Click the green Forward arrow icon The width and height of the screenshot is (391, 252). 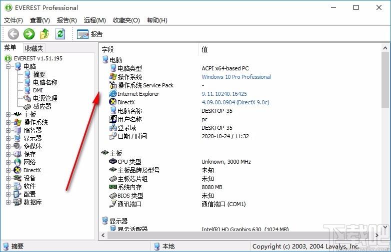tap(29, 34)
